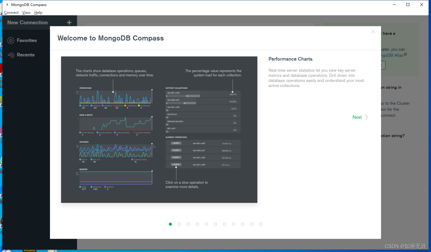Select the Favorites star icon
Viewport: 431px width, 252px height.
coord(11,40)
